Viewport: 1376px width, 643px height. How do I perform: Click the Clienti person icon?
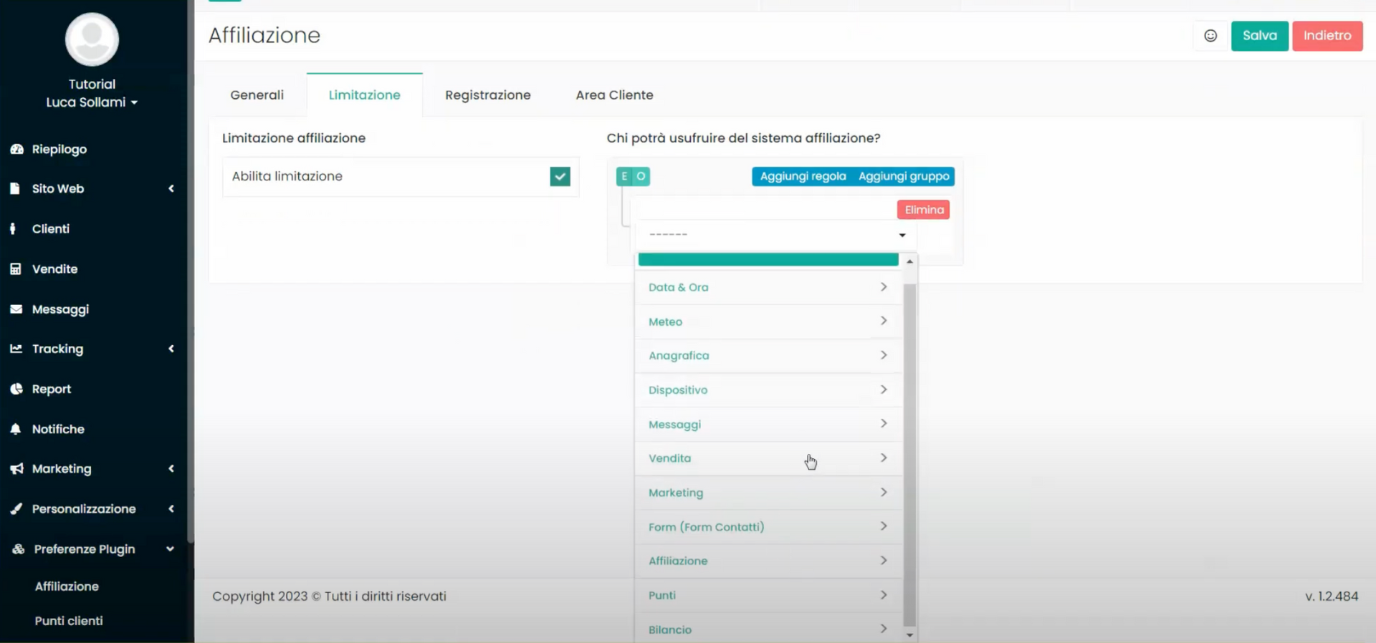pyautogui.click(x=13, y=228)
